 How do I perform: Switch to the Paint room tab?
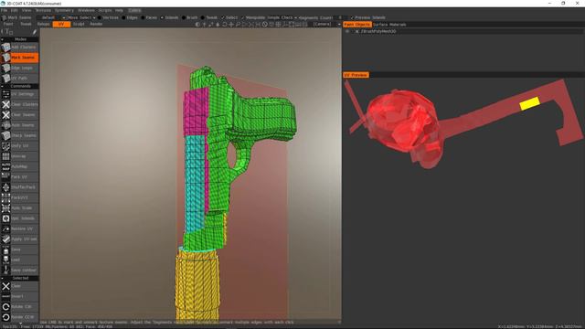click(x=8, y=24)
